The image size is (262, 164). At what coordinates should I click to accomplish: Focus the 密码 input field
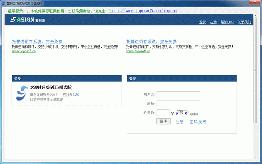point(178,104)
